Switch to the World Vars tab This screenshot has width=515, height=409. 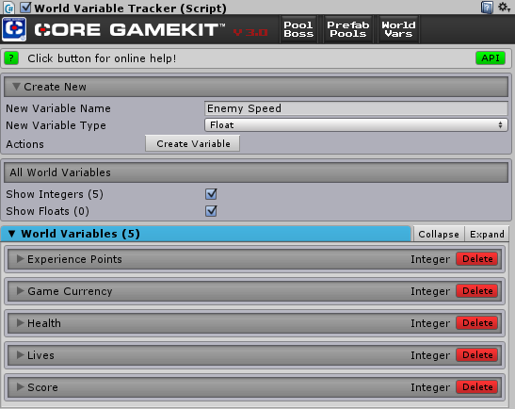tap(398, 29)
